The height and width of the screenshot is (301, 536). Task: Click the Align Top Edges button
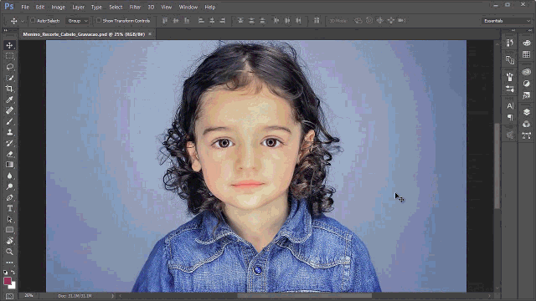click(x=165, y=21)
